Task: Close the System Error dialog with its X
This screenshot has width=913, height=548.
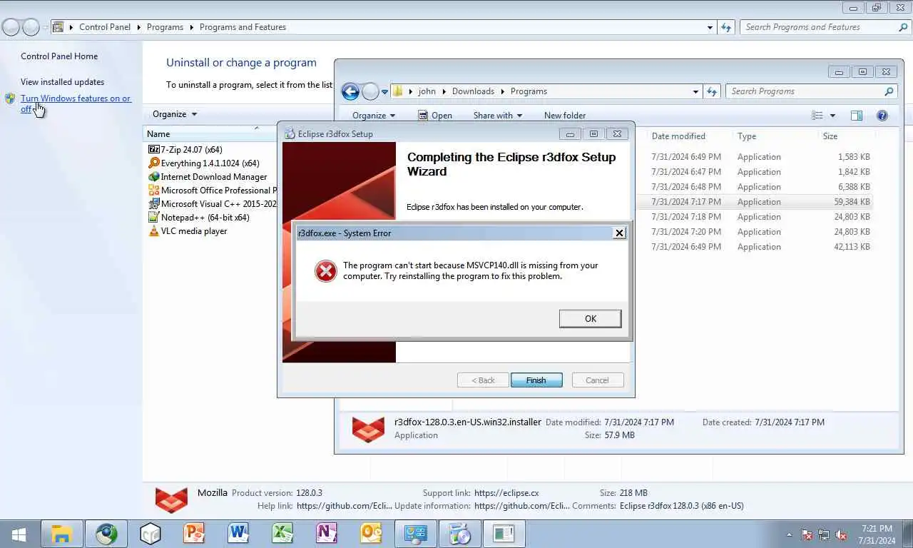Action: tap(619, 233)
